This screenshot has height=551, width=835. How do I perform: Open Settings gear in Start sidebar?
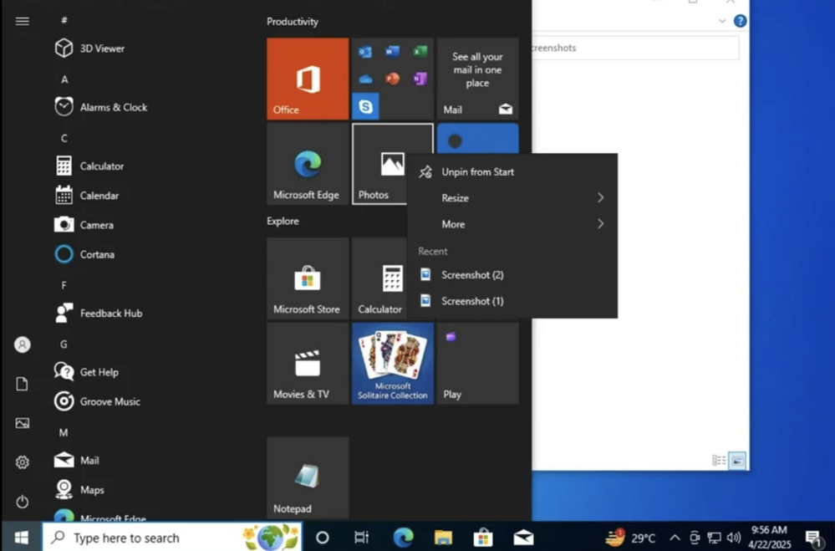coord(23,462)
